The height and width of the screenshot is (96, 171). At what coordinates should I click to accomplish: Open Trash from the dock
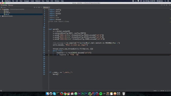click(123, 94)
